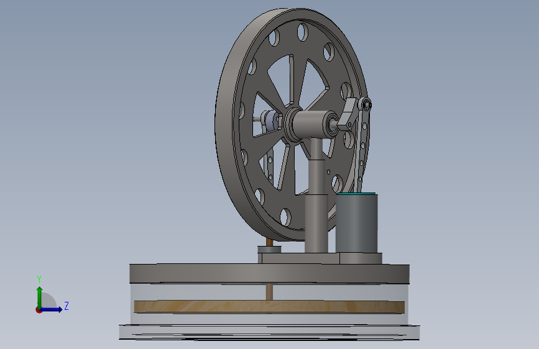This screenshot has width=539, height=349.
Task: Select the dark gray power cylinder
Action: [x=356, y=224]
